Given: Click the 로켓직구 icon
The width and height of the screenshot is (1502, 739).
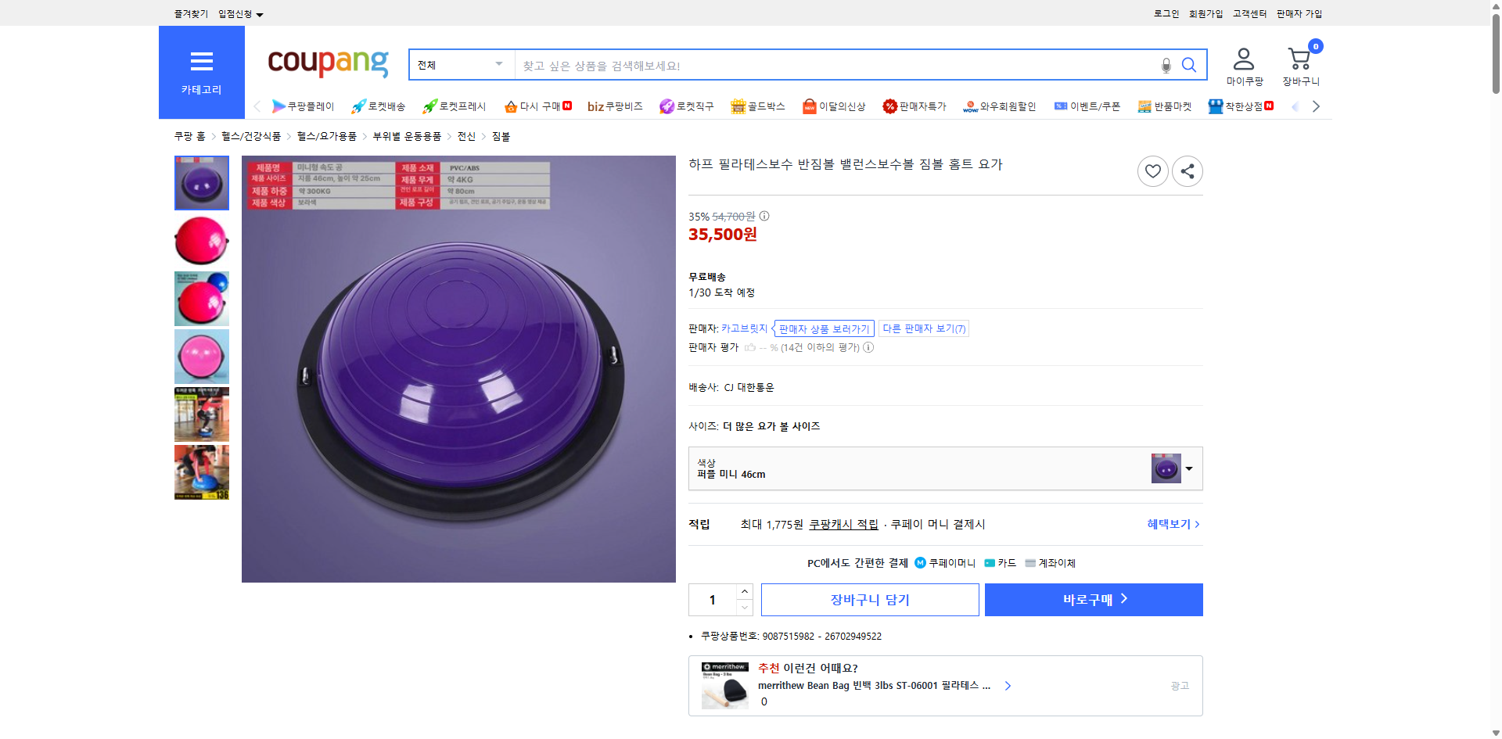Looking at the screenshot, I should click(x=667, y=106).
